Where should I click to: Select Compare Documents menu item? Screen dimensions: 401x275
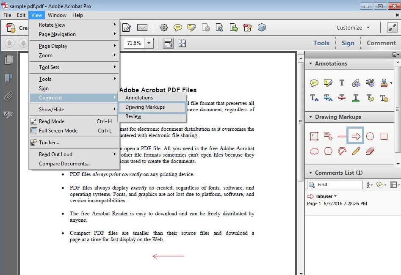click(74, 164)
